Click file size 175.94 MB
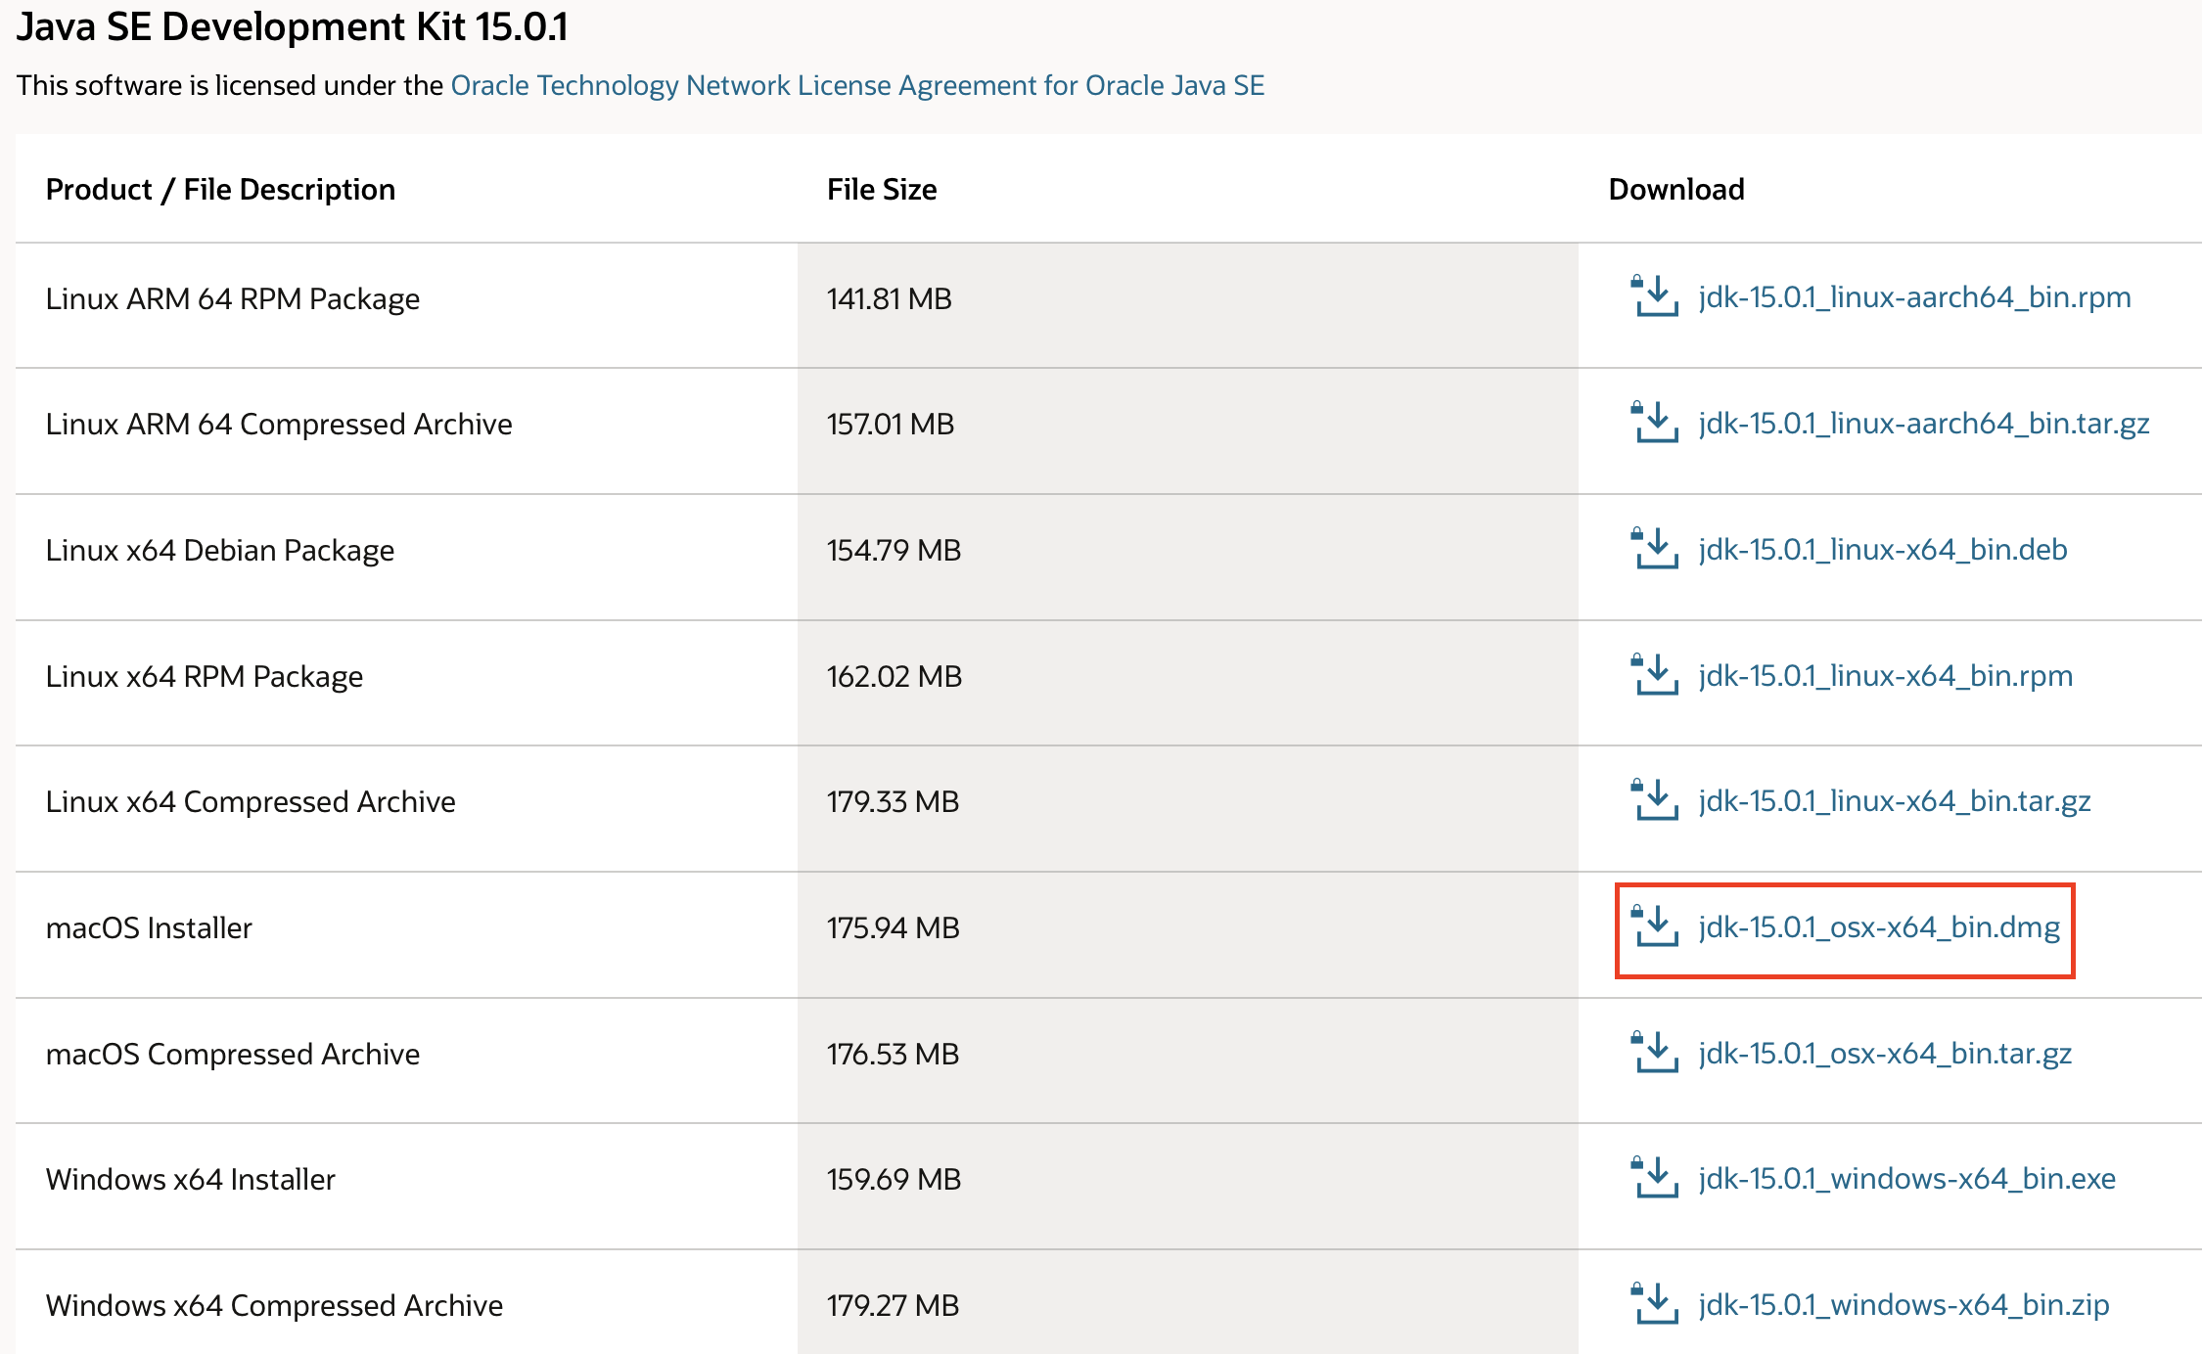 click(x=894, y=927)
